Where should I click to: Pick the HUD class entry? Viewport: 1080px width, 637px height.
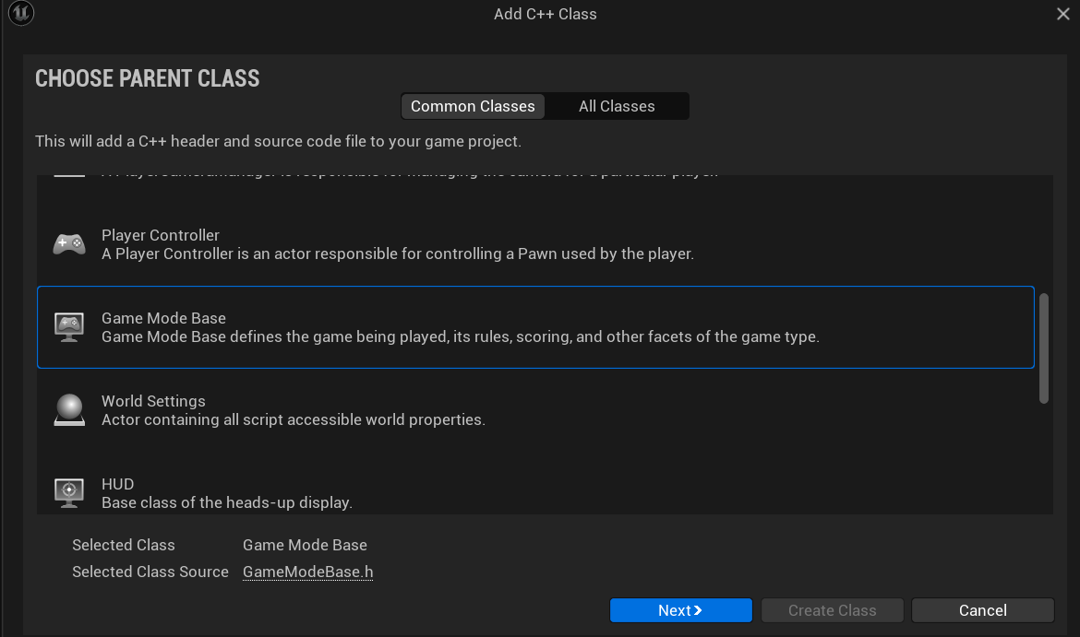pos(117,484)
